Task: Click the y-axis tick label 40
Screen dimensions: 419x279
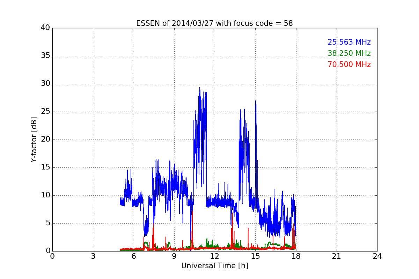Action: 45,28
